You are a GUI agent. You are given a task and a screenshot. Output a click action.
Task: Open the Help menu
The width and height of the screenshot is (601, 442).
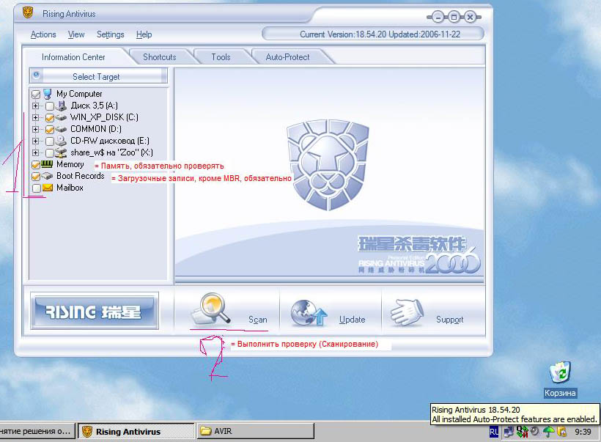pos(144,34)
